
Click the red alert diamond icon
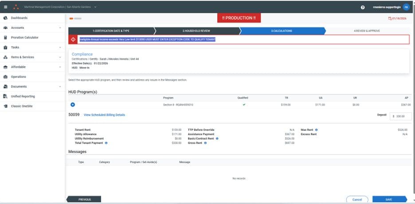(73, 39)
